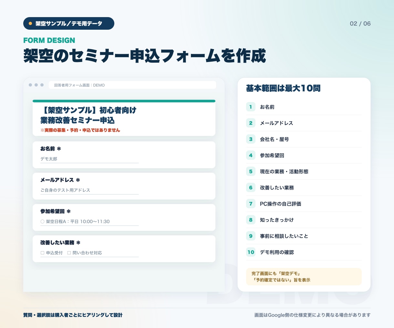The image size is (394, 328).
Task: Click the 基本範囲は最大10問 heading
Action: [283, 88]
